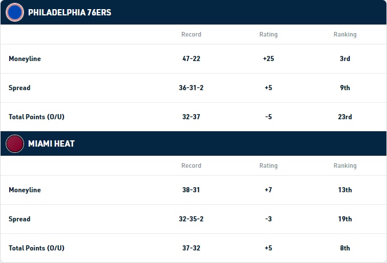387x263 pixels.
Task: Click the Heat Rating column header
Action: click(x=268, y=165)
